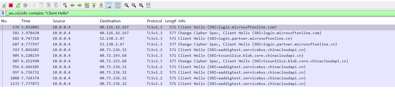Sort by the Source column header

pos(75,21)
